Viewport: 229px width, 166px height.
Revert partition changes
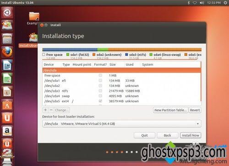coord(195,110)
